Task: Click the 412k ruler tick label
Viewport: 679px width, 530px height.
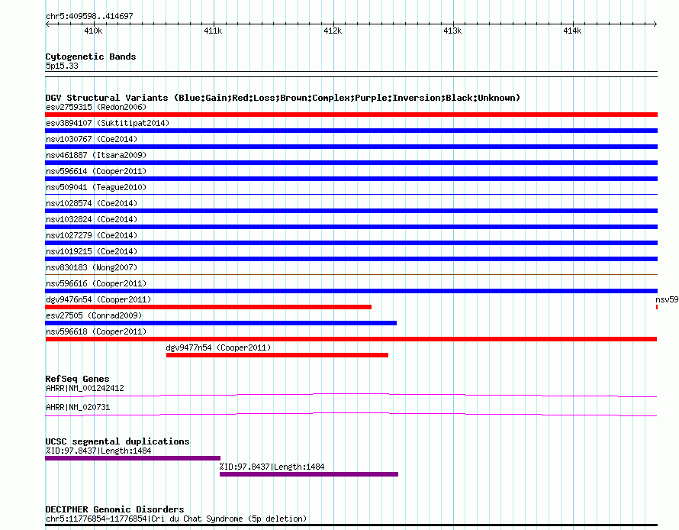Action: tap(333, 31)
